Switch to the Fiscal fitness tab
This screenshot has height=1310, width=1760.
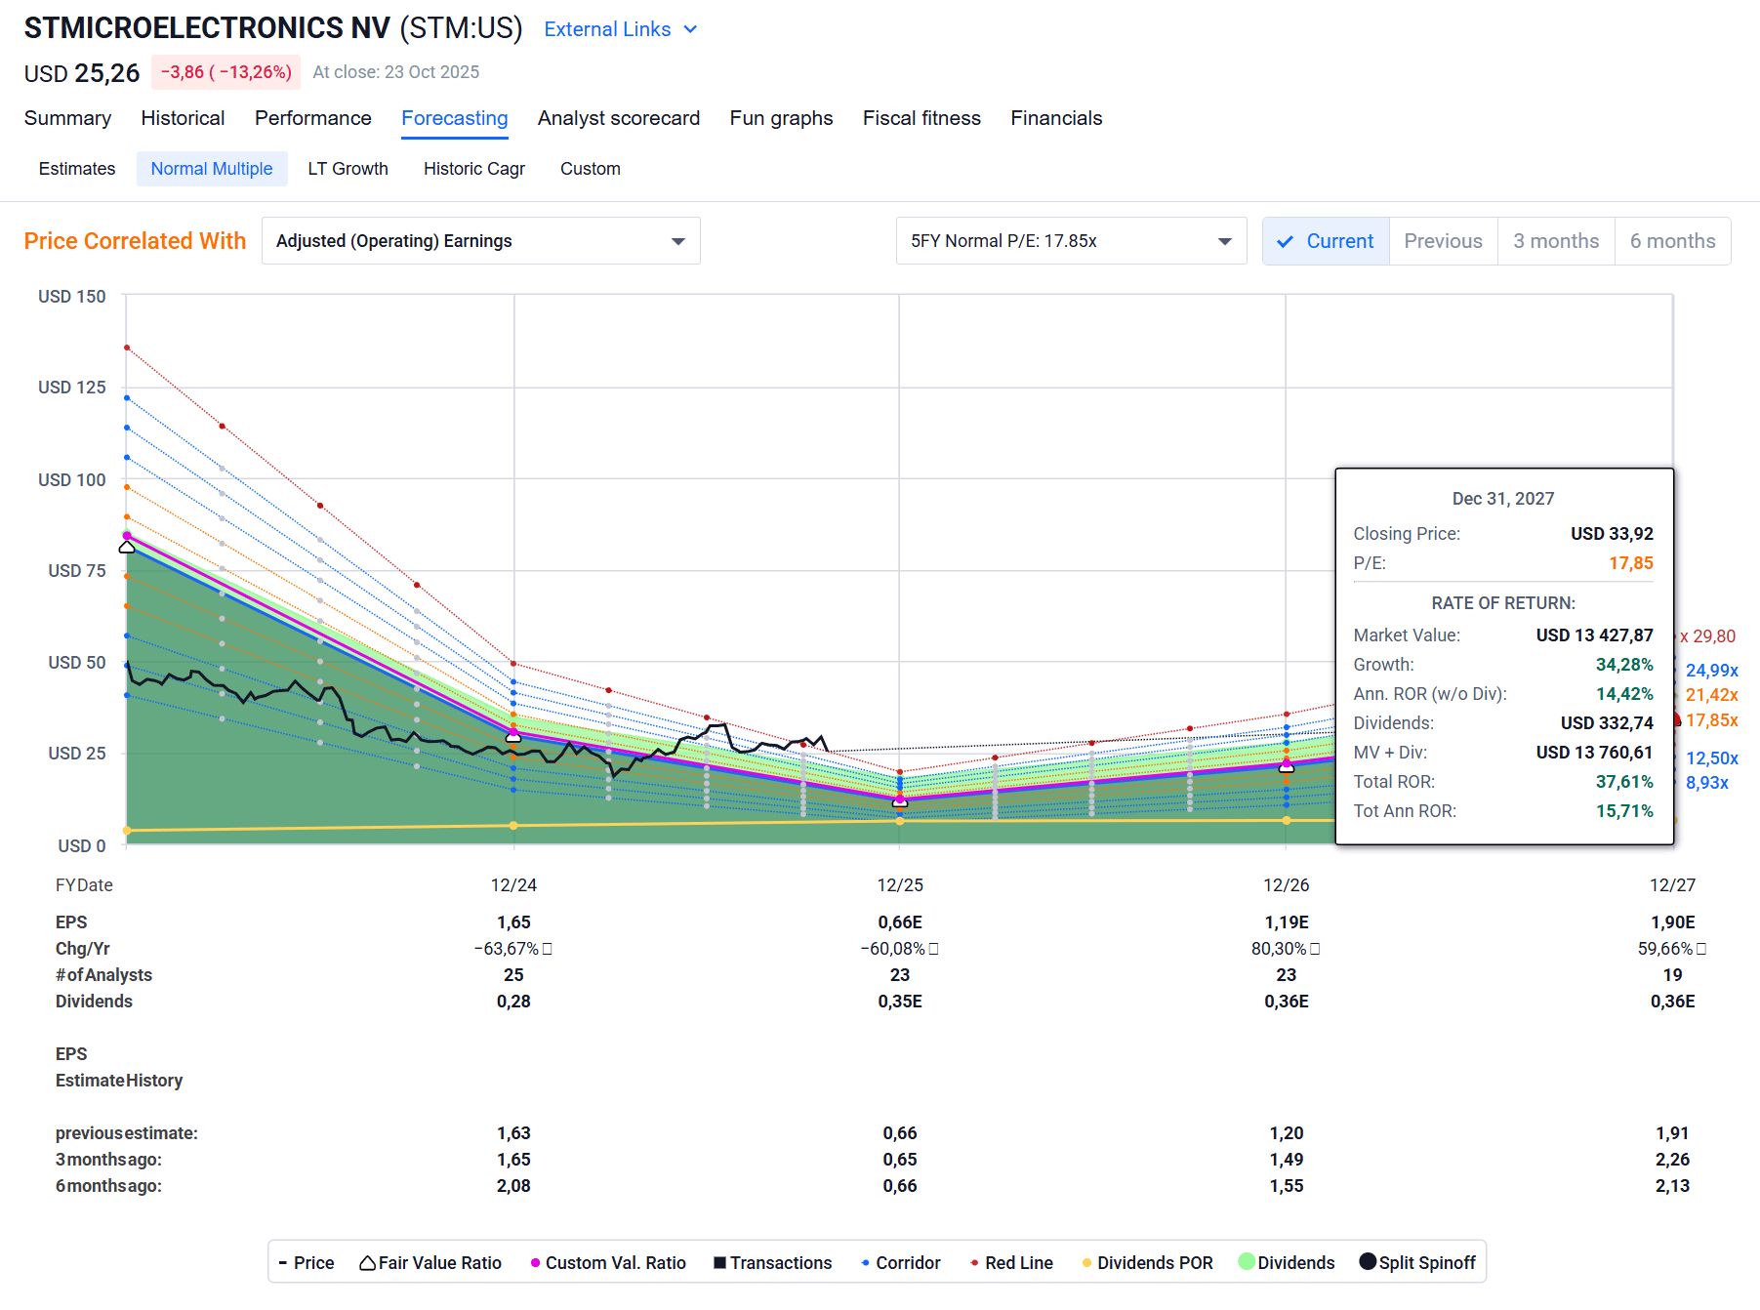tap(921, 118)
